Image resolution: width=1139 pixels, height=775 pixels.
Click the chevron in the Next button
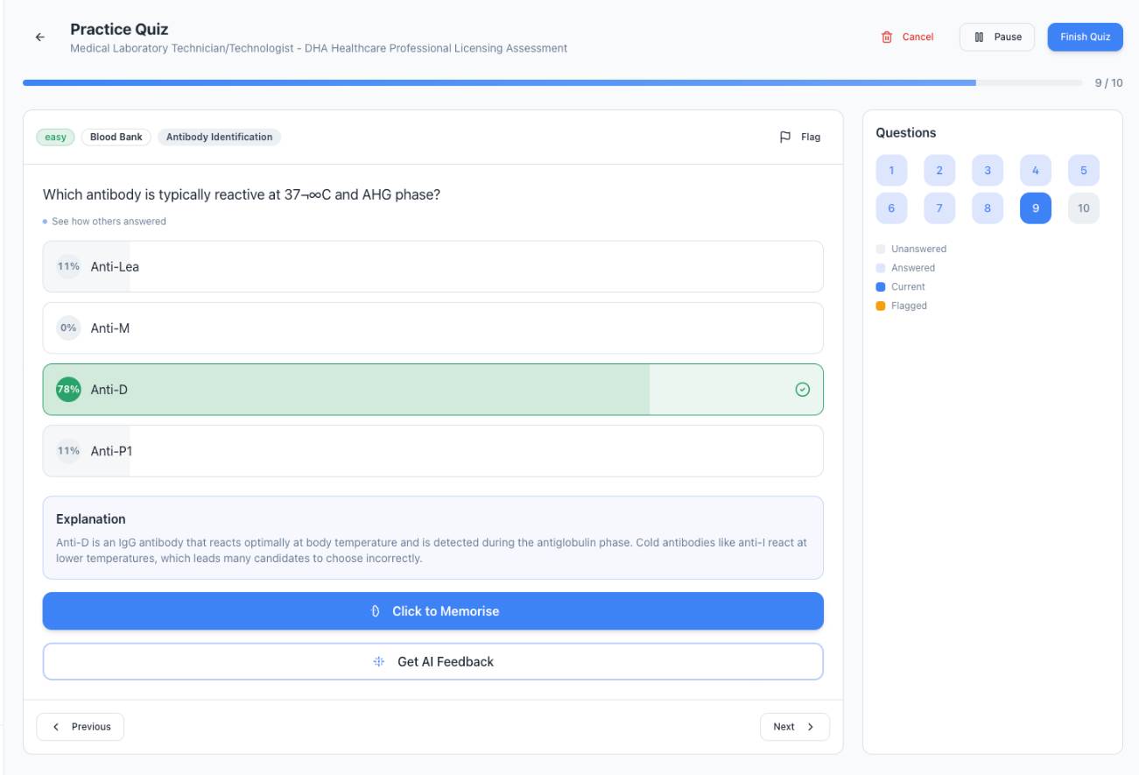[810, 727]
